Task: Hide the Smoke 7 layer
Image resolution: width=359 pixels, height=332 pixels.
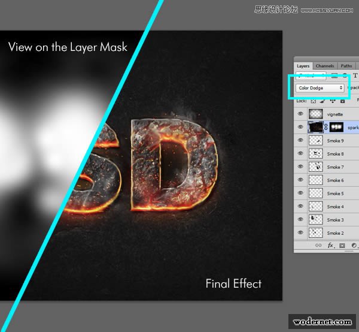Action: click(300, 167)
